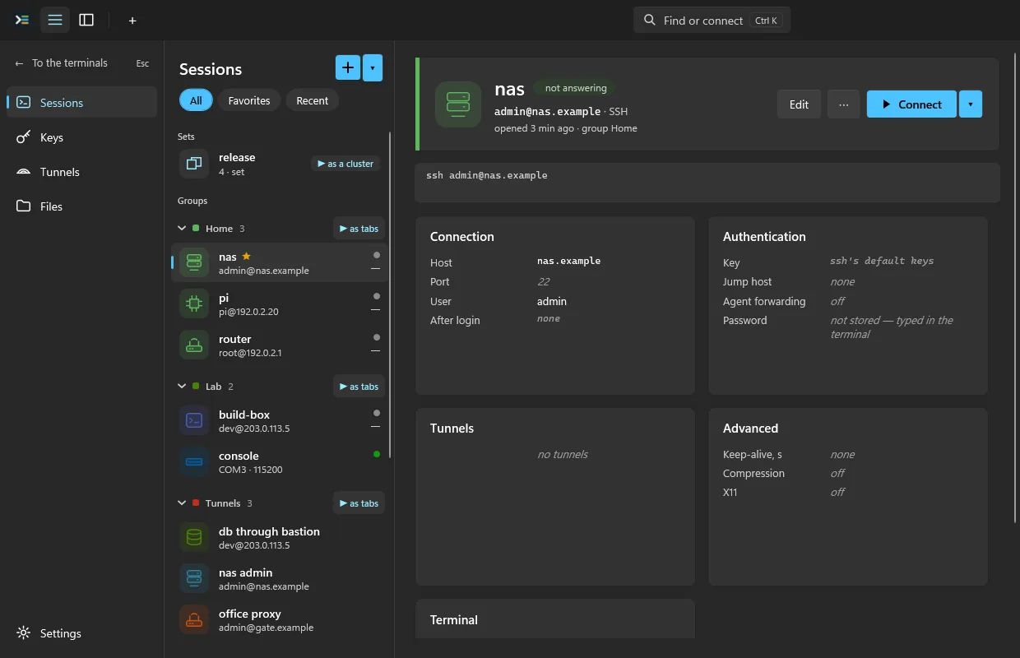The width and height of the screenshot is (1020, 658).
Task: Click the Agent forwarding off value
Action: 837,301
